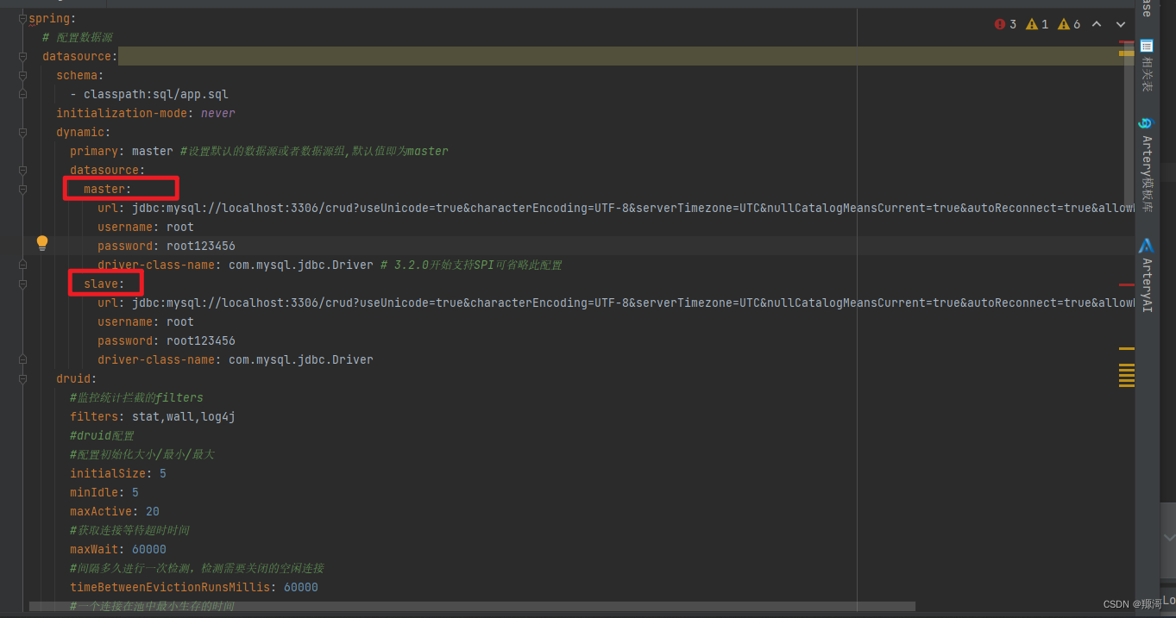
Task: Click the stacked yellow warning stripe marks
Action: [x=1126, y=375]
